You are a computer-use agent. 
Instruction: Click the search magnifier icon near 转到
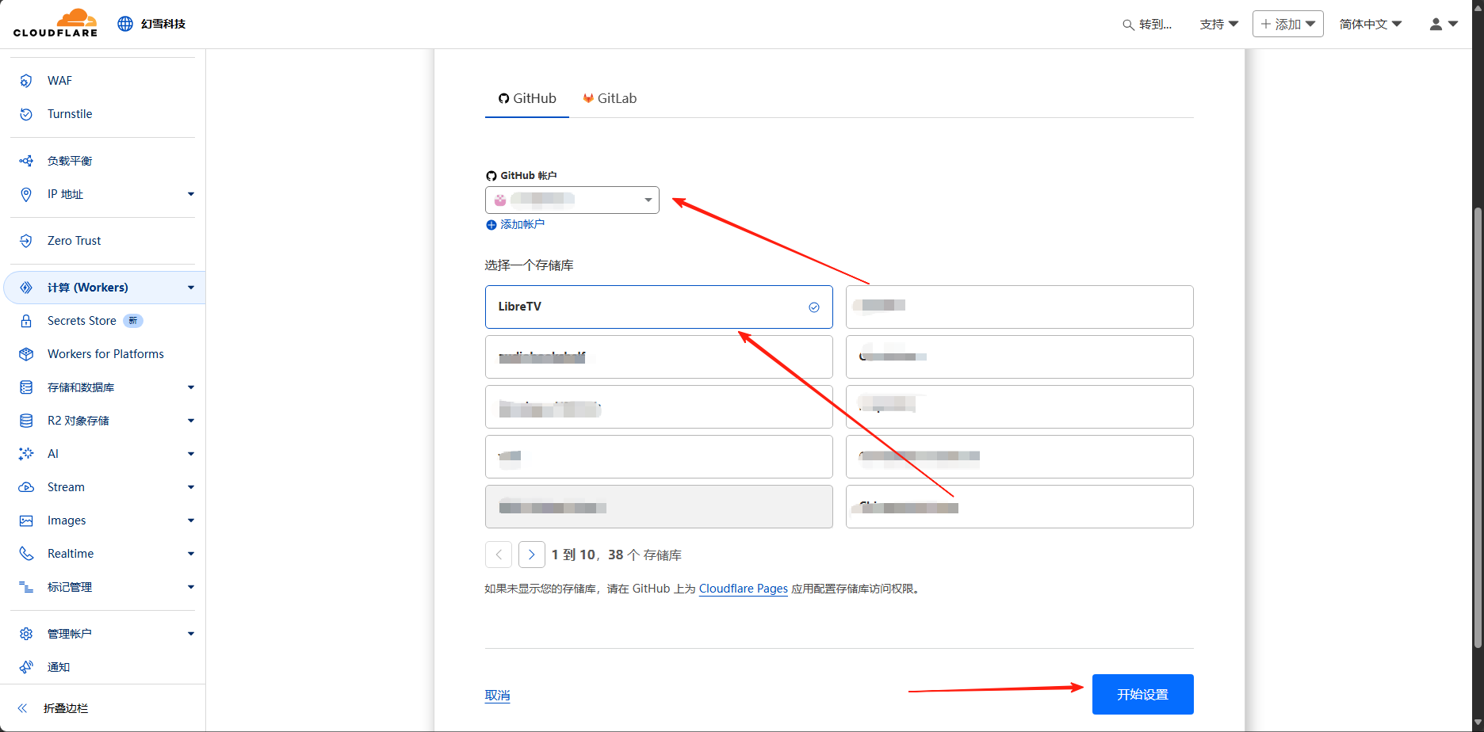(1128, 25)
